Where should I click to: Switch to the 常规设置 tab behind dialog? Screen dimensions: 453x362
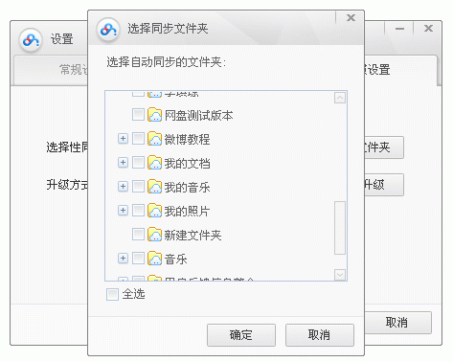(51, 70)
